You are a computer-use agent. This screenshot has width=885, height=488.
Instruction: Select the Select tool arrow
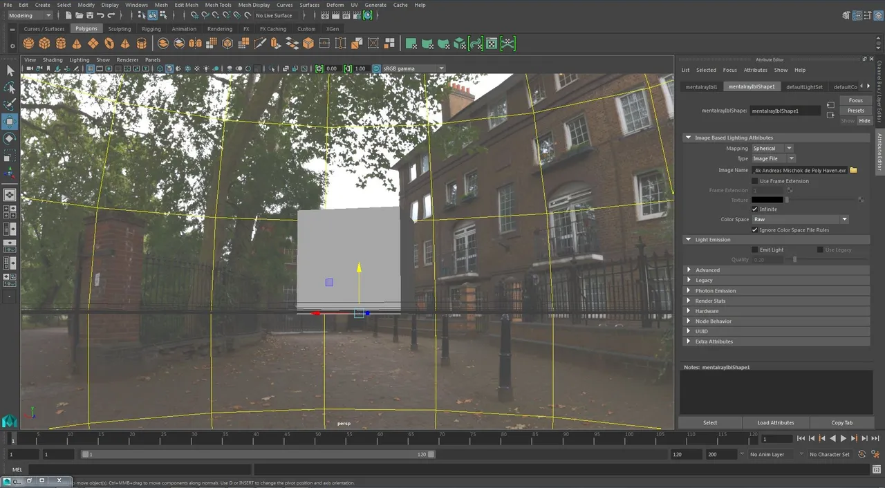(x=10, y=71)
